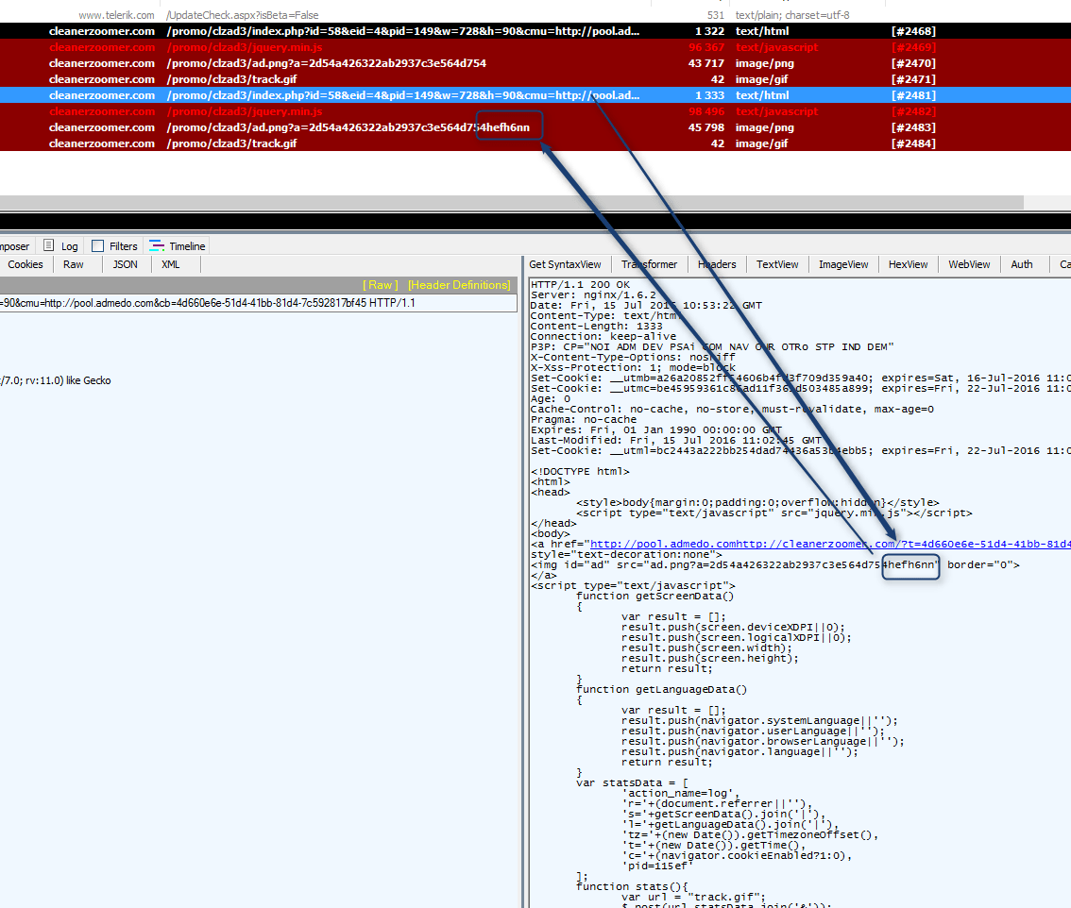The height and width of the screenshot is (908, 1071).
Task: Click the [Raw] header link
Action: click(x=381, y=285)
